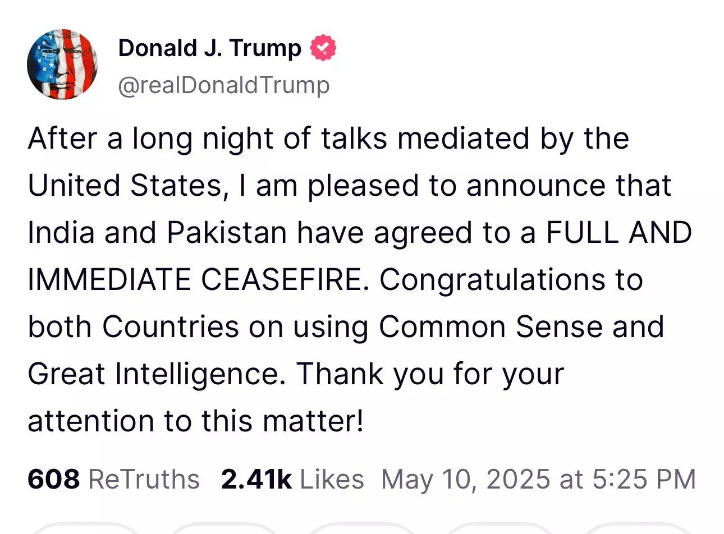The width and height of the screenshot is (724, 534).
Task: View the ReTruths label list
Action: click(144, 480)
